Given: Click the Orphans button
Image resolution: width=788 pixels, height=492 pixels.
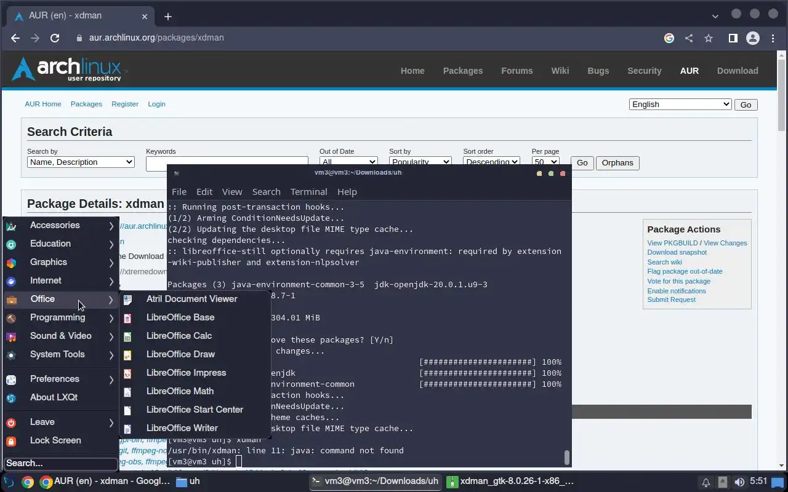Looking at the screenshot, I should [617, 163].
